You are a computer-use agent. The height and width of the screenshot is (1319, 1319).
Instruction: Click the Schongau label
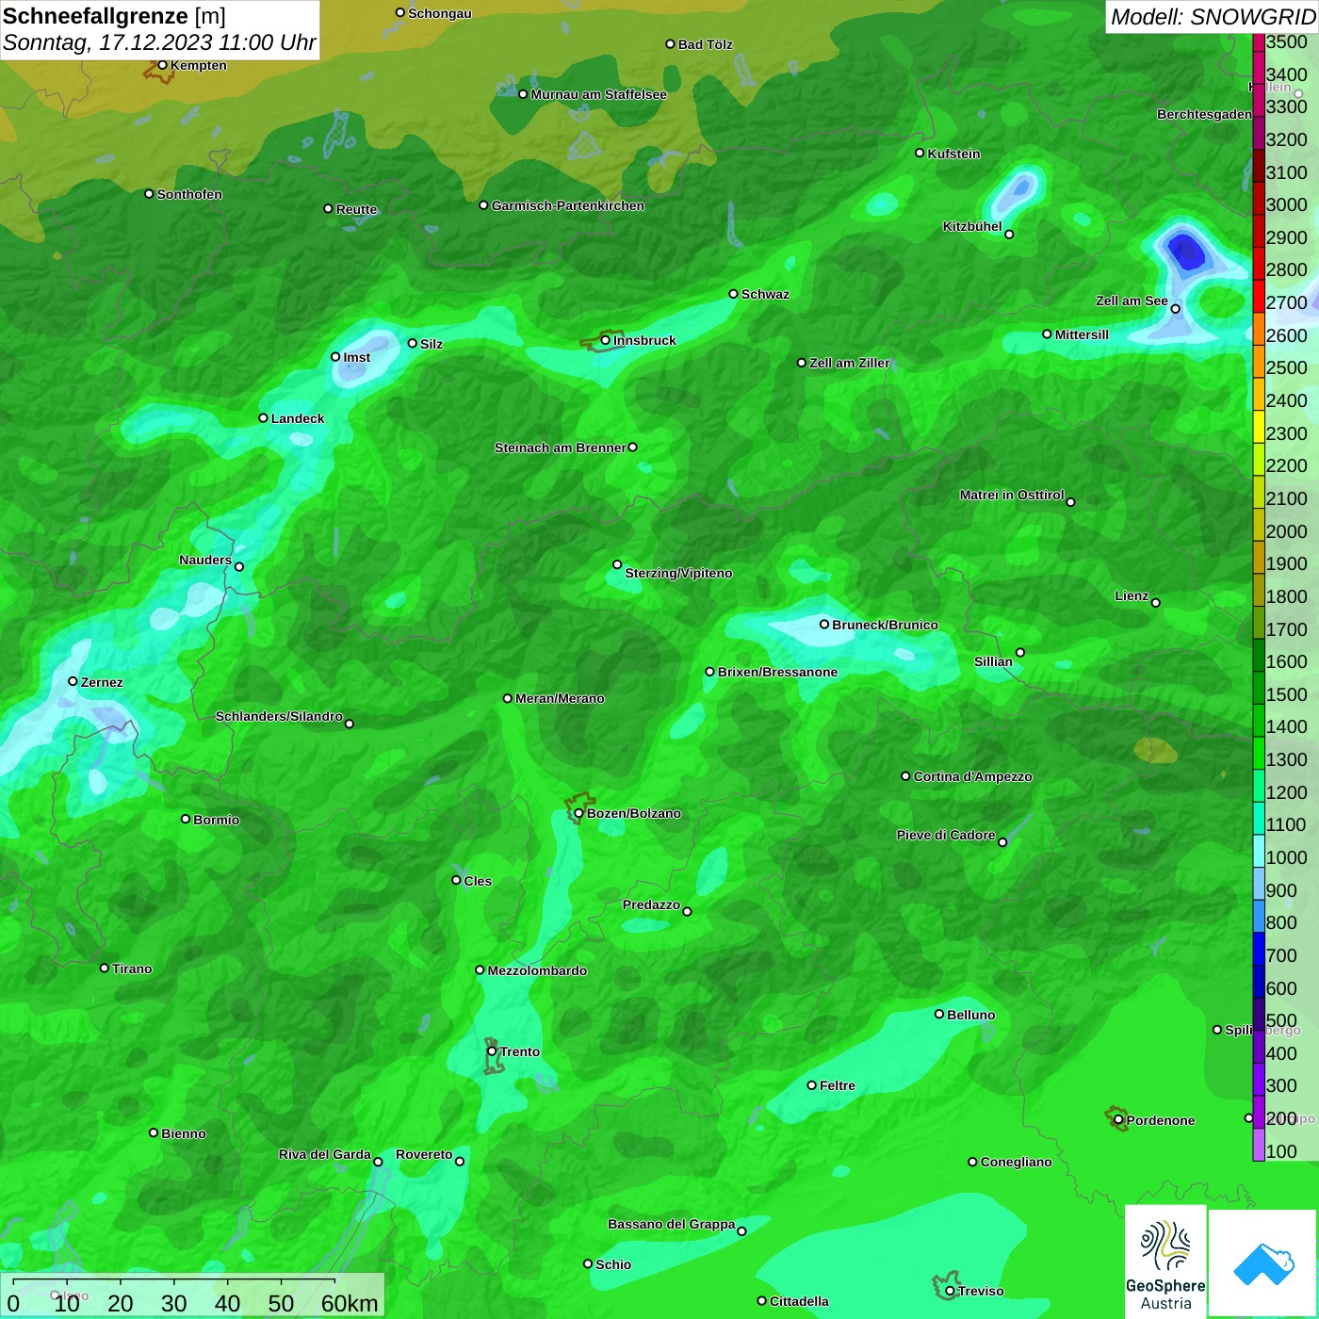point(440,13)
